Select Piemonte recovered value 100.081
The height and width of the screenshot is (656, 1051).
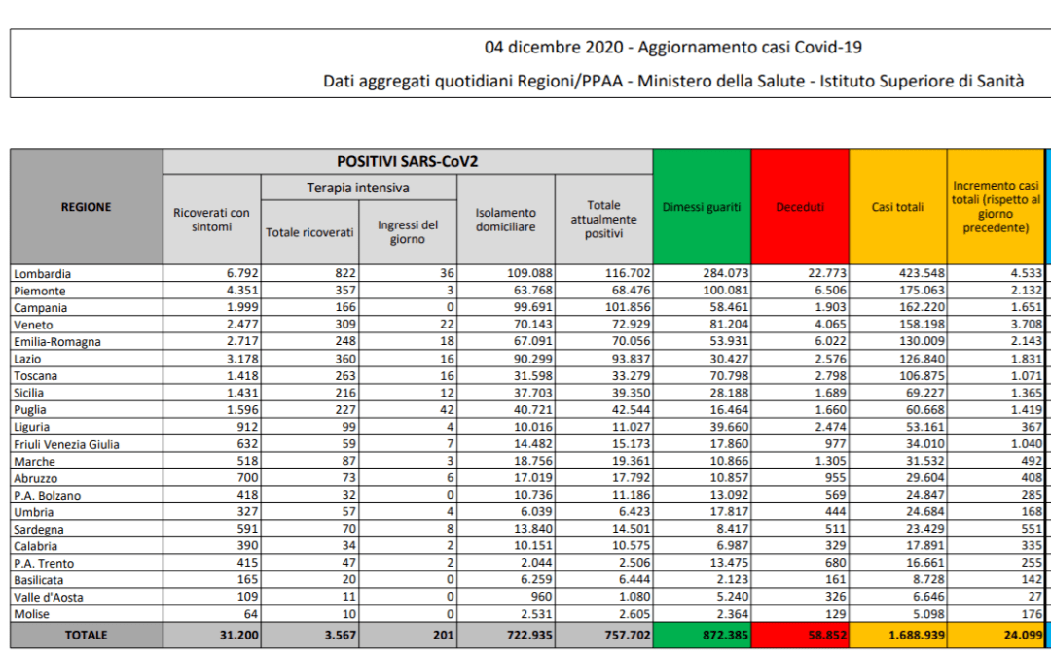[726, 291]
